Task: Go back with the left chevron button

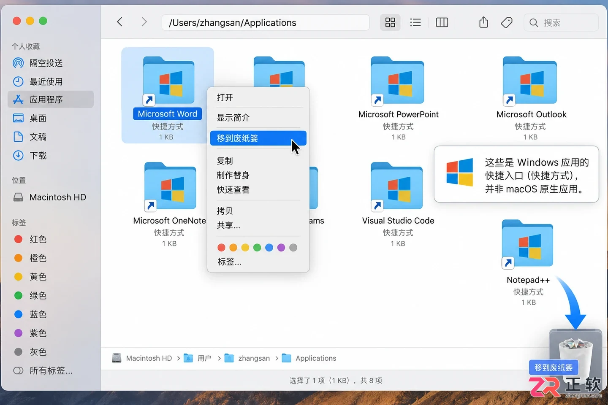Action: [120, 22]
